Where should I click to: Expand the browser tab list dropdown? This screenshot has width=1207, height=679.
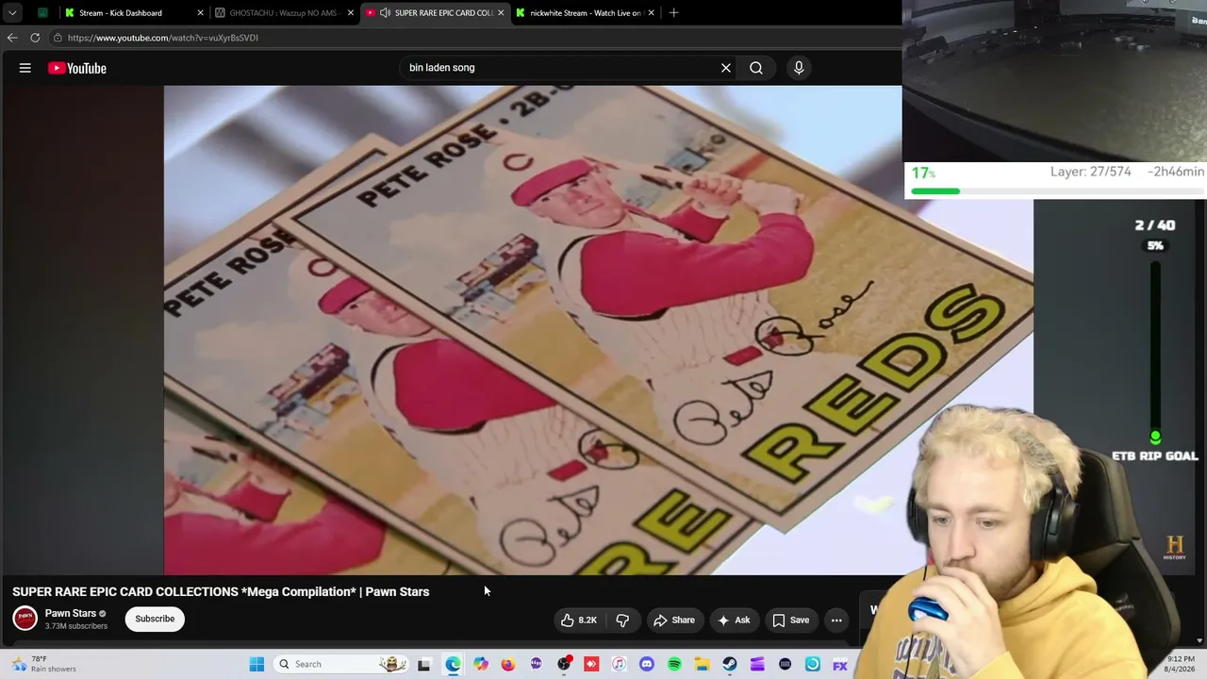click(12, 13)
